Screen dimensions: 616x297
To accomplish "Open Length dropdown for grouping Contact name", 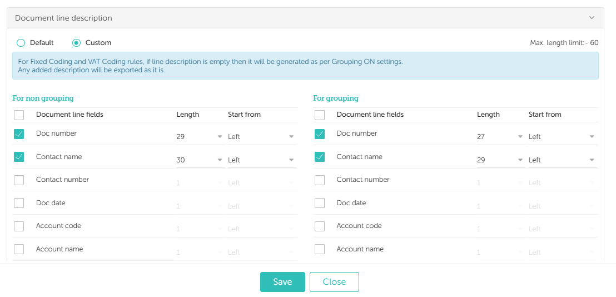I will pyautogui.click(x=500, y=160).
